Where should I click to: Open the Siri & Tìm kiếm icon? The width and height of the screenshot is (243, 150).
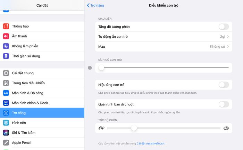tap(6, 133)
